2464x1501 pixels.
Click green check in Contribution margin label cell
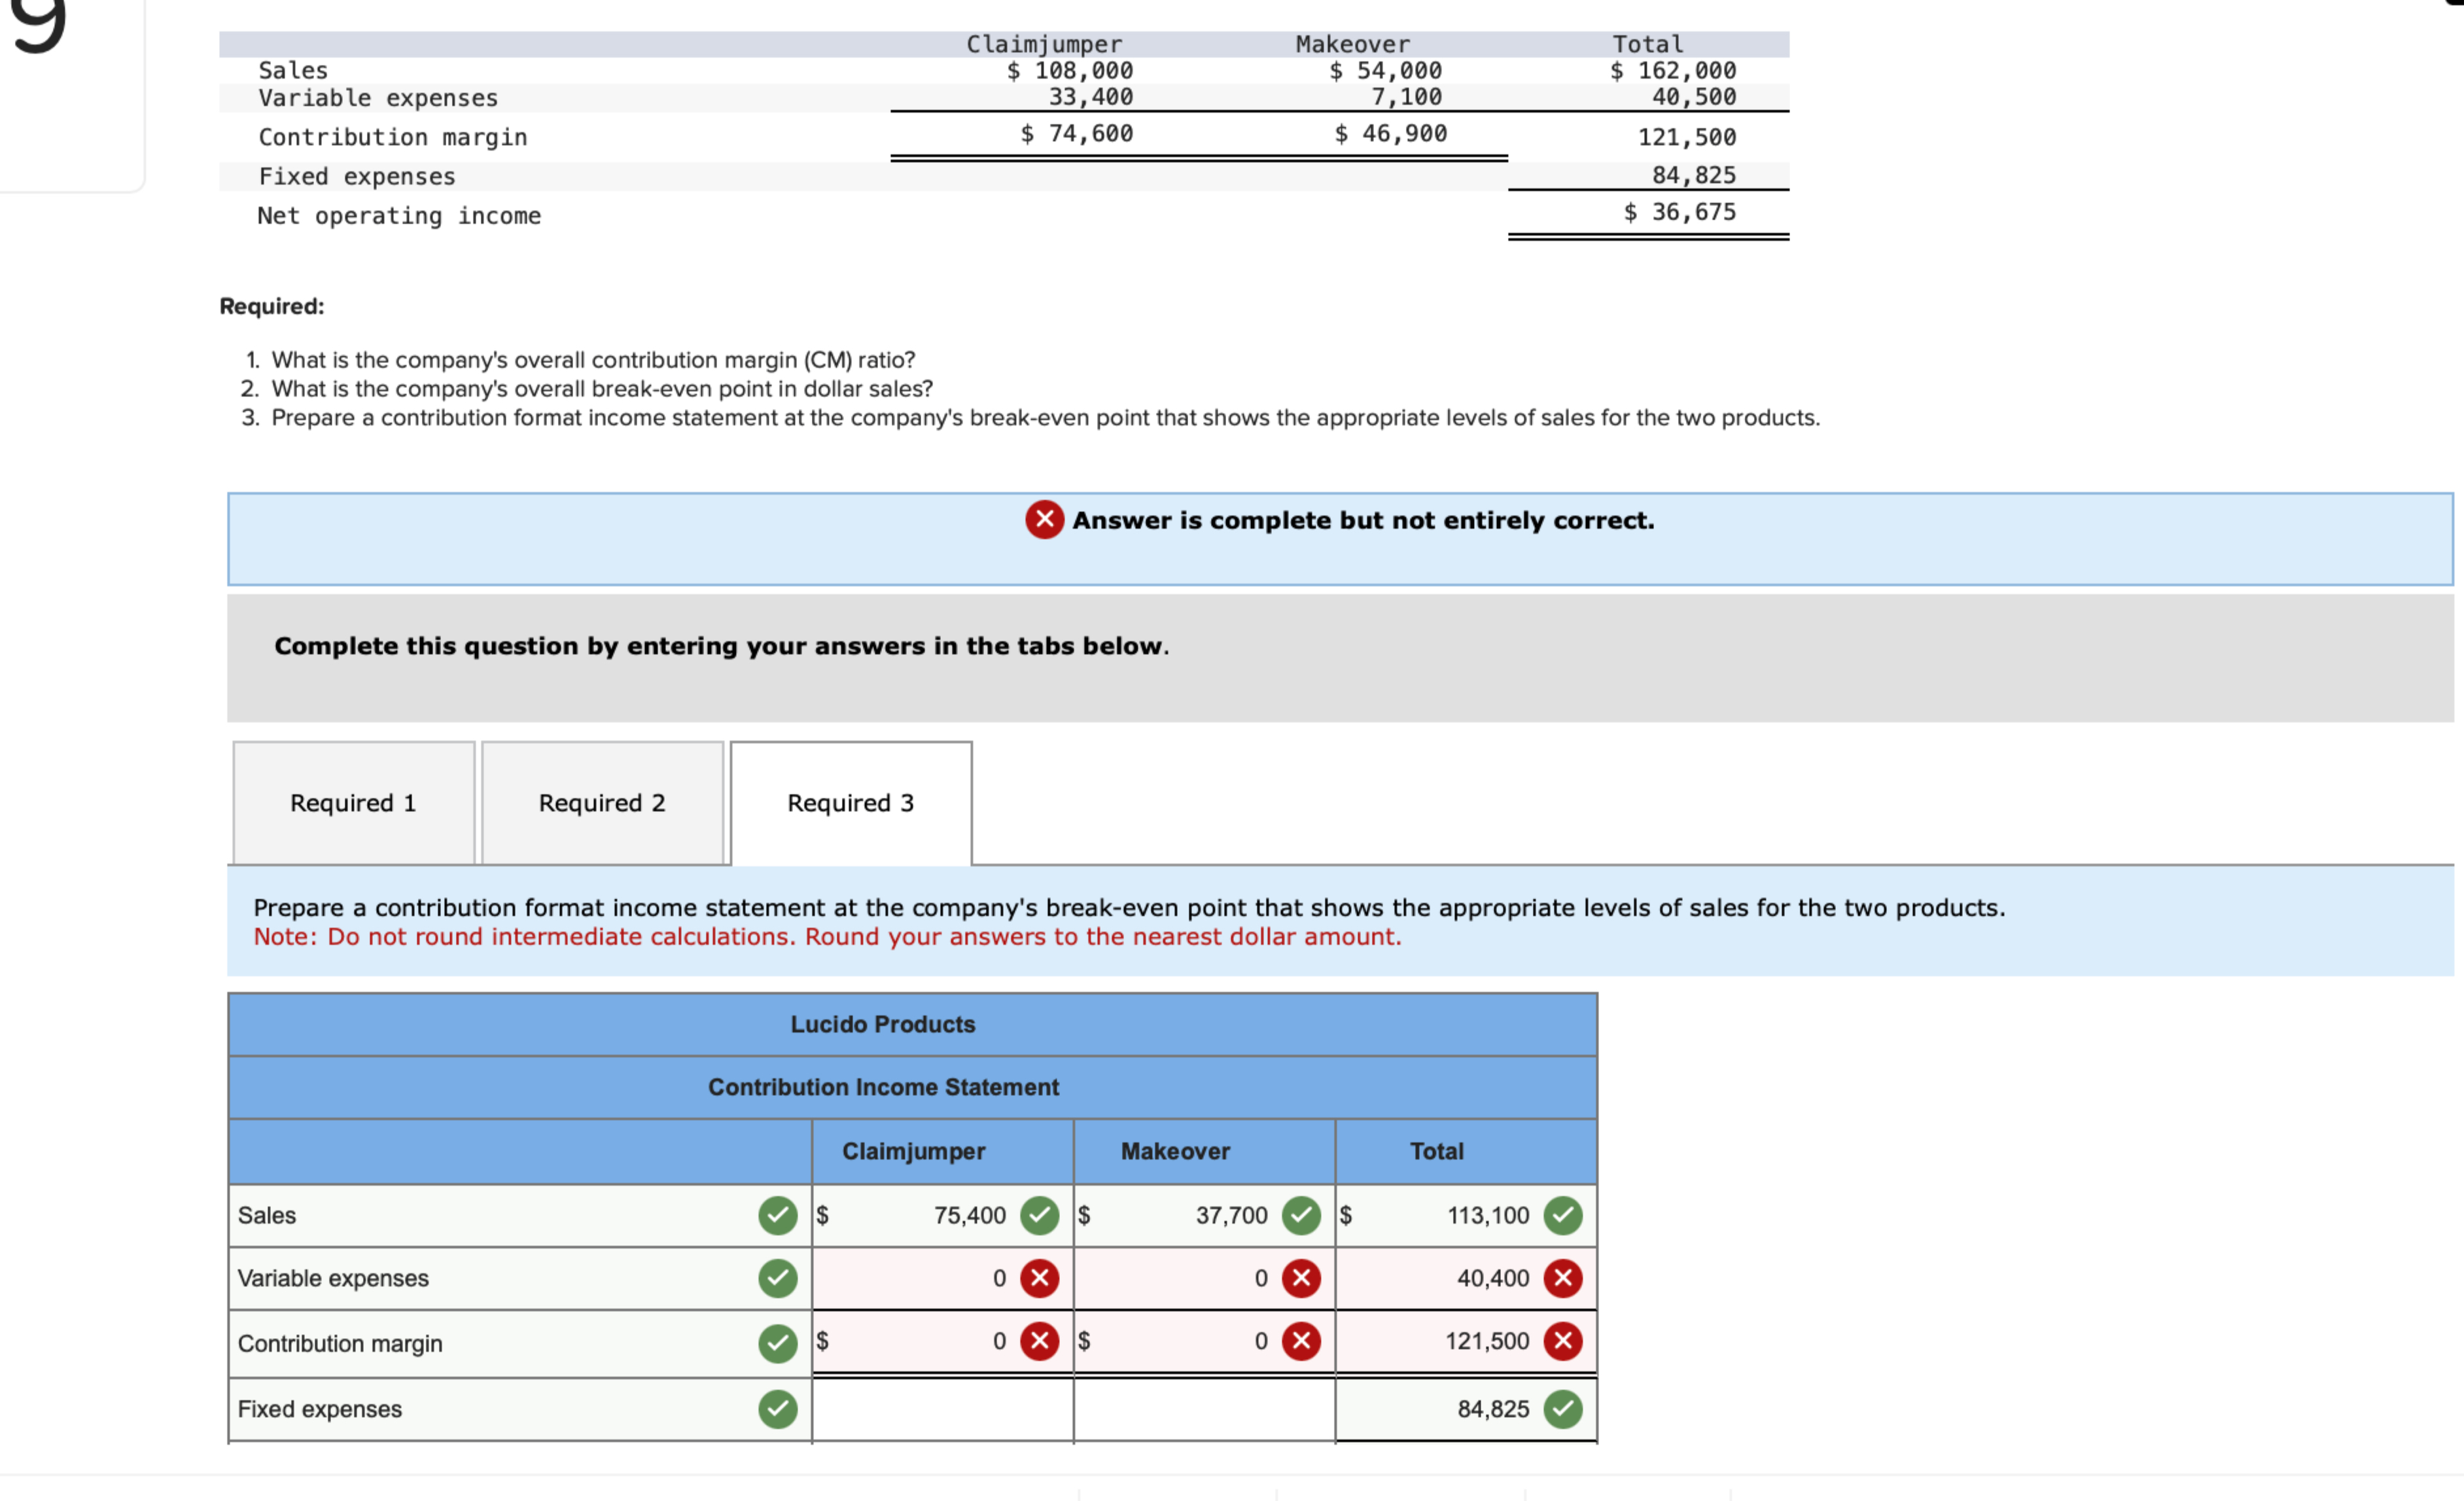pos(778,1343)
